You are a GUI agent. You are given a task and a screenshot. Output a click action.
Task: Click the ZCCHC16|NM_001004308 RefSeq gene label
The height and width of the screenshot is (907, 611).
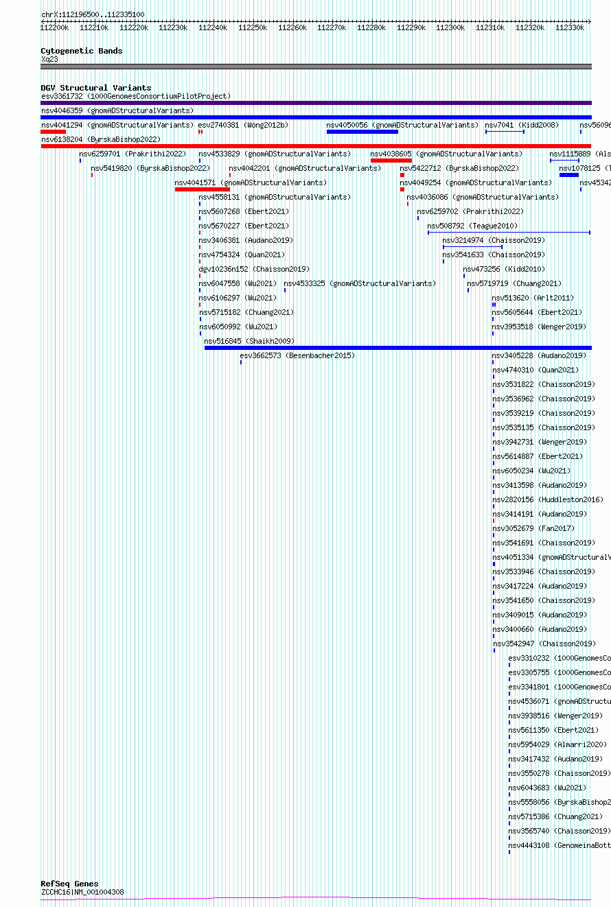tap(82, 893)
